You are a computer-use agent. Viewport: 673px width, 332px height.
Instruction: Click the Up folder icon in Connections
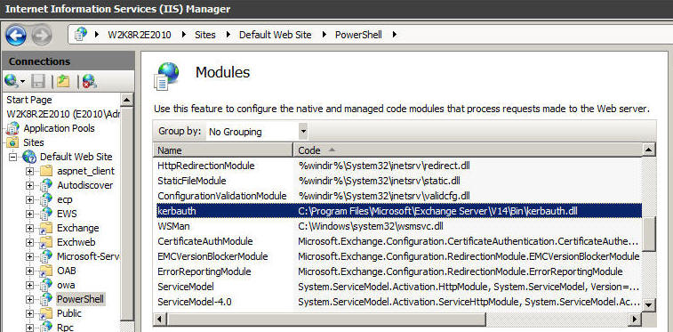click(x=63, y=81)
